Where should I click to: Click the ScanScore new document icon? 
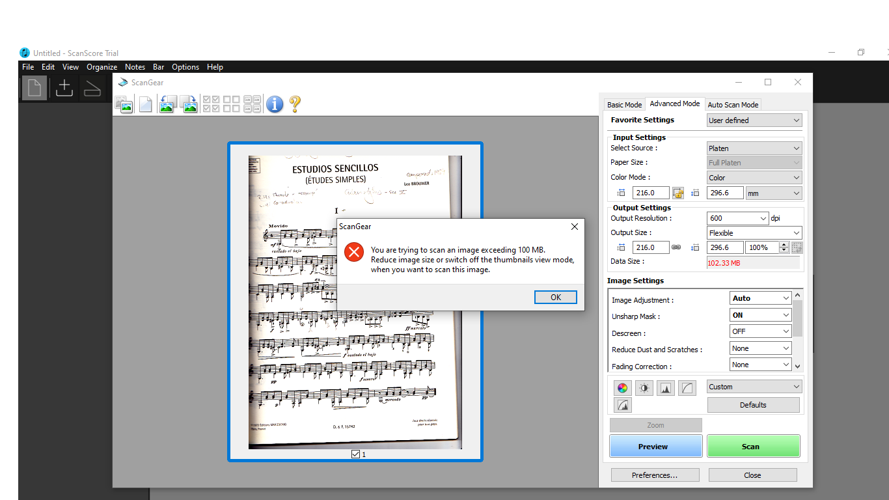pos(34,88)
